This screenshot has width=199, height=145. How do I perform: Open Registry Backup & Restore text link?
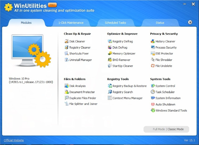(129, 86)
